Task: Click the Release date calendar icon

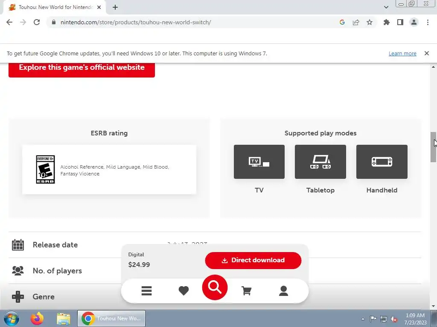Action: [18, 245]
